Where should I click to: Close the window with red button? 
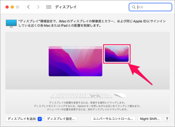[7, 7]
